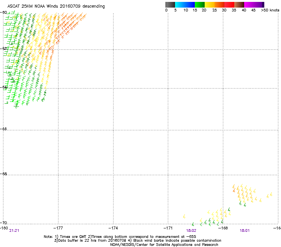This screenshot has width=281, height=247.
Task: Click the 18:02 swath time label
Action: point(191,231)
